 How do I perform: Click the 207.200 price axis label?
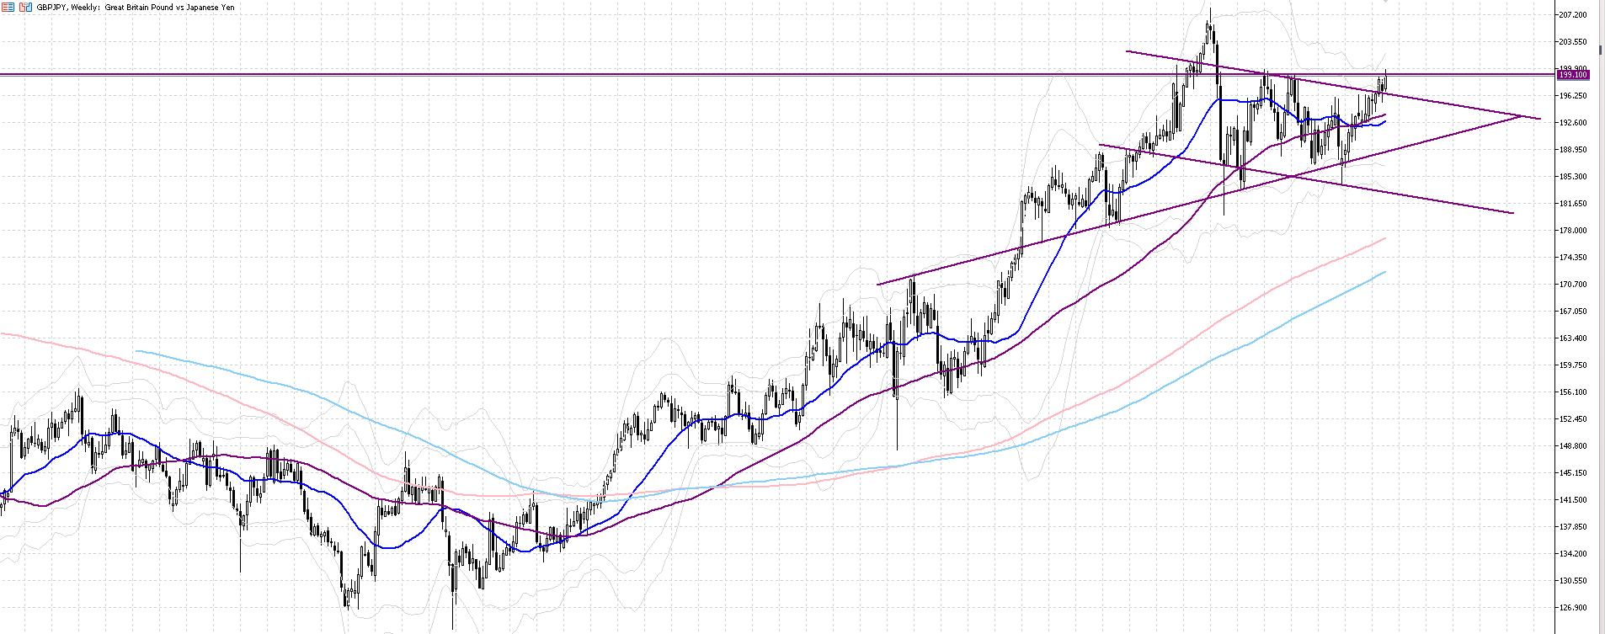click(1573, 15)
